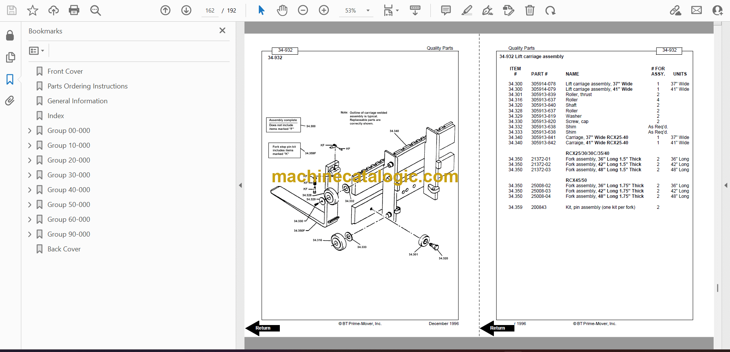Expand the Group 50-000 bookmark
This screenshot has height=352, width=730.
tap(30, 205)
